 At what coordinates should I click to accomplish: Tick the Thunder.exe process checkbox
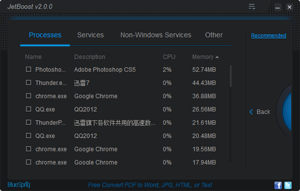[x=29, y=83]
